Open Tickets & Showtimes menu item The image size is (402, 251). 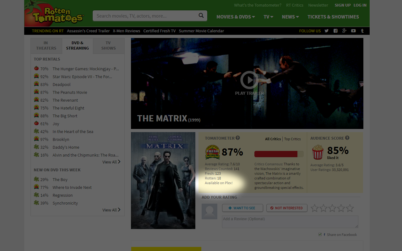(333, 17)
